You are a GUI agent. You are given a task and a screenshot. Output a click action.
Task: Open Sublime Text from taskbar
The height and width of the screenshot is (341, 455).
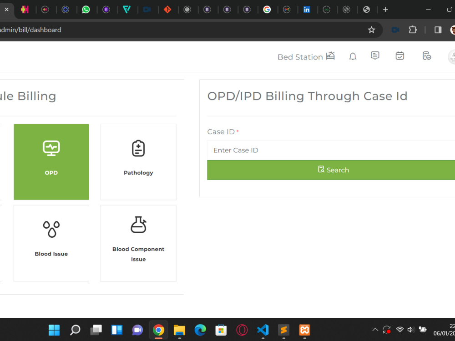[284, 330]
